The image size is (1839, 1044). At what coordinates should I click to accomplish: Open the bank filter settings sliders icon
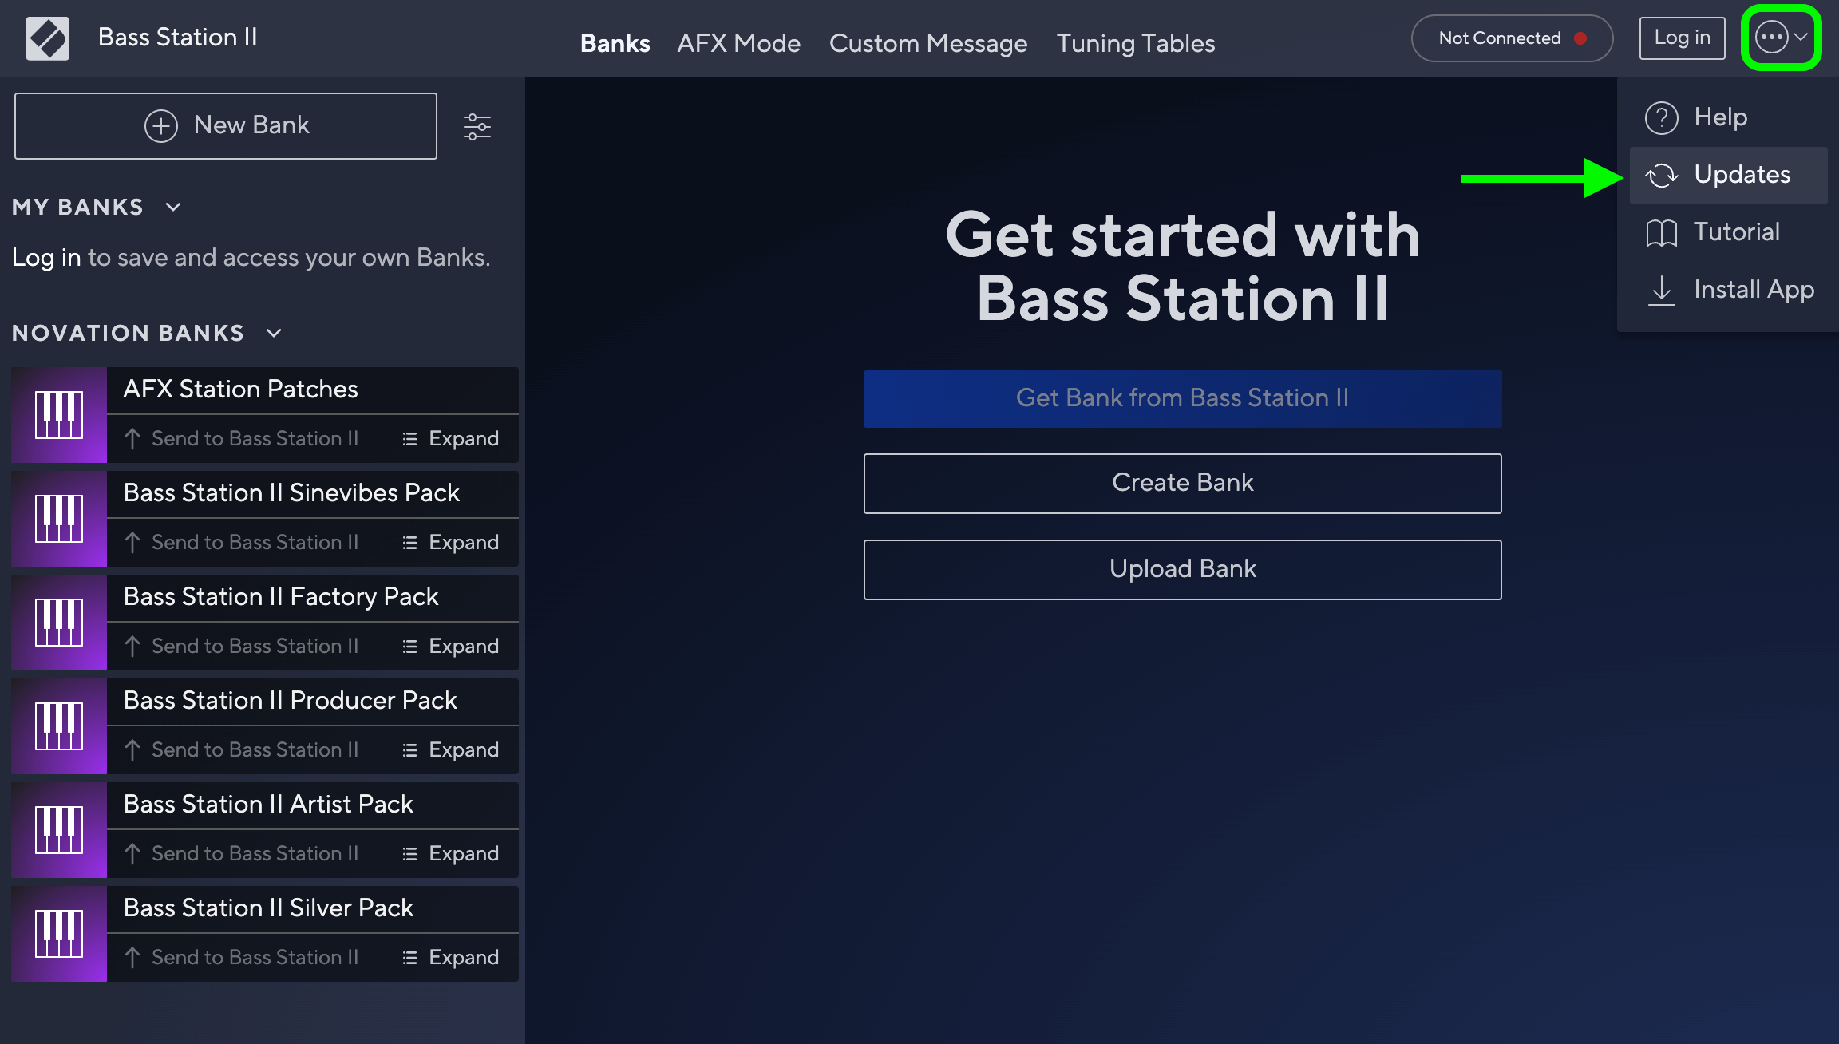[477, 126]
